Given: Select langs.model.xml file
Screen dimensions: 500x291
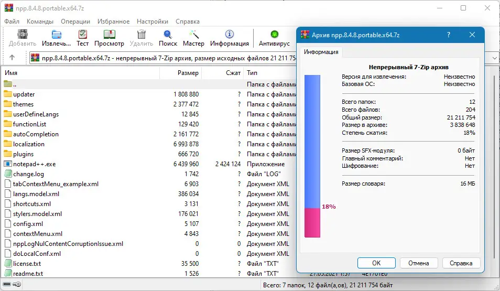Looking at the screenshot, I should click(149, 193).
